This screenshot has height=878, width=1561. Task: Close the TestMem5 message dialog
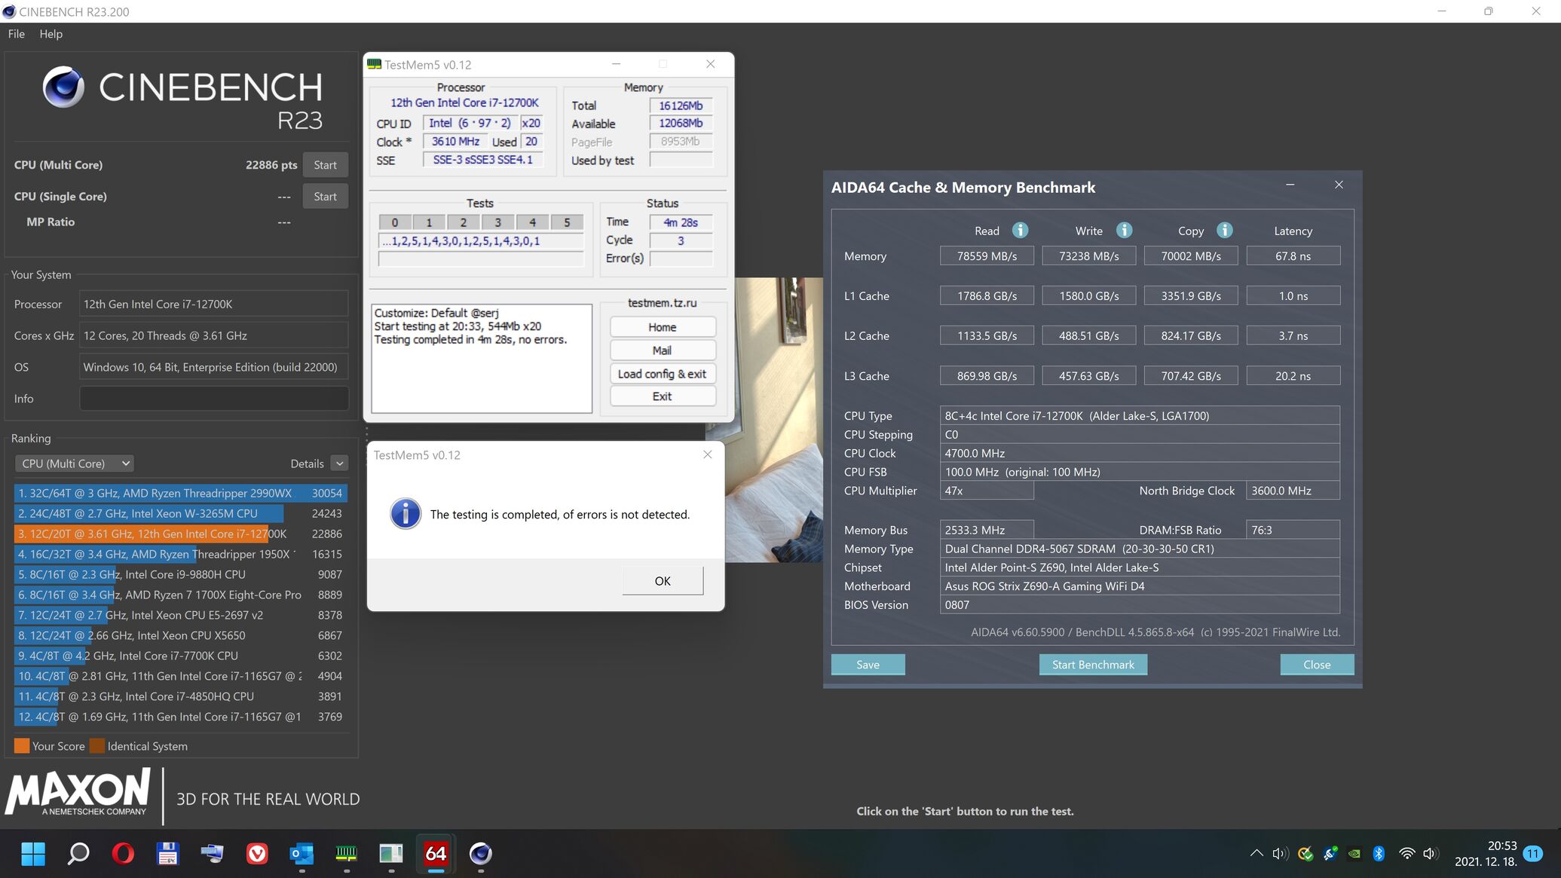[x=707, y=454]
